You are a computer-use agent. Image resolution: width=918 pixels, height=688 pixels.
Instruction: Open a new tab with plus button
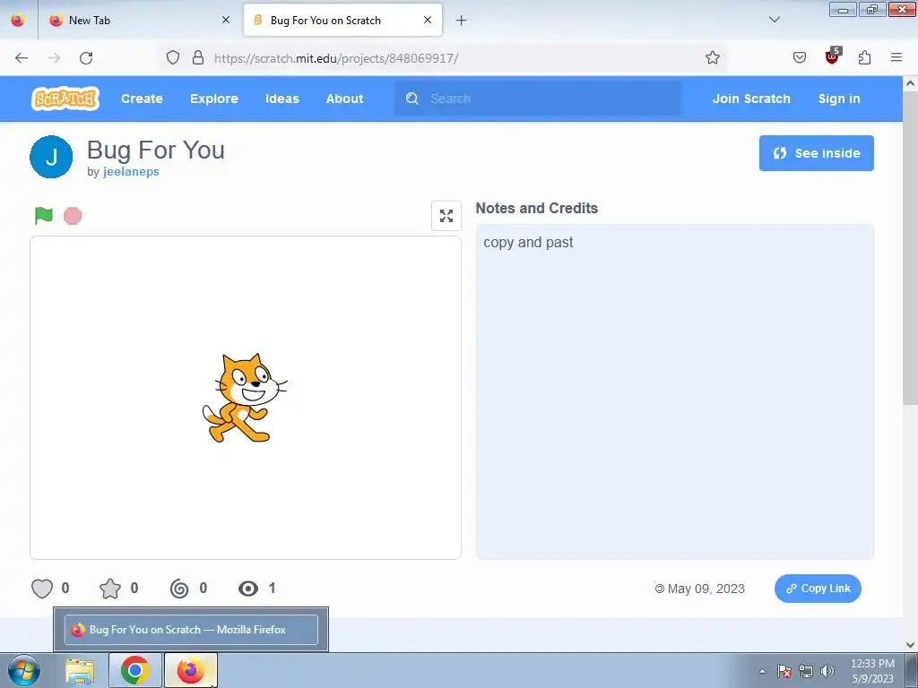click(x=462, y=20)
